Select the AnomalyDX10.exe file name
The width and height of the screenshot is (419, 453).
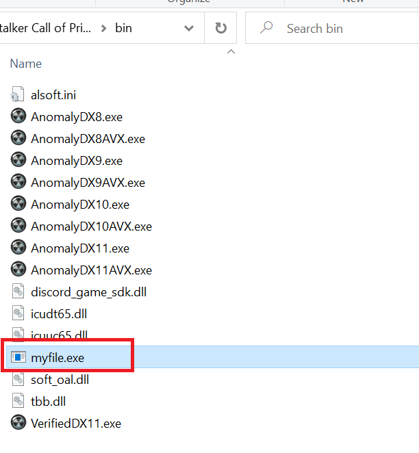[80, 205]
